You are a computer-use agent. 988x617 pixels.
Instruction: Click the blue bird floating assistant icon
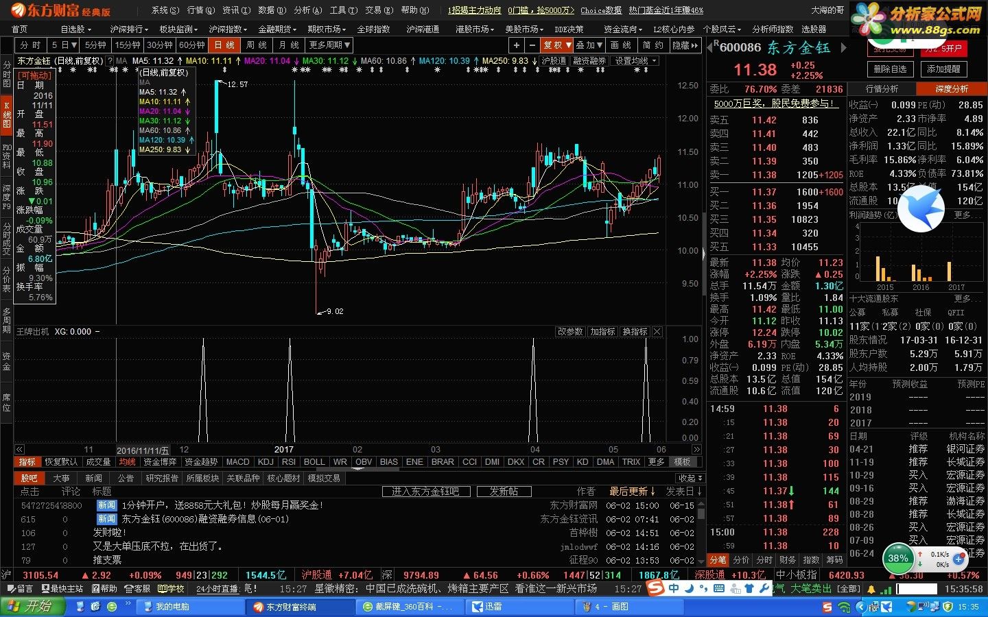coord(921,208)
